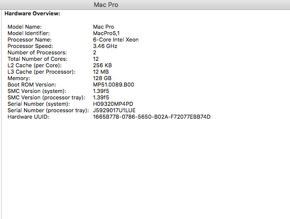
Task: Select serial number H09320MP4PD
Action: pos(113,104)
